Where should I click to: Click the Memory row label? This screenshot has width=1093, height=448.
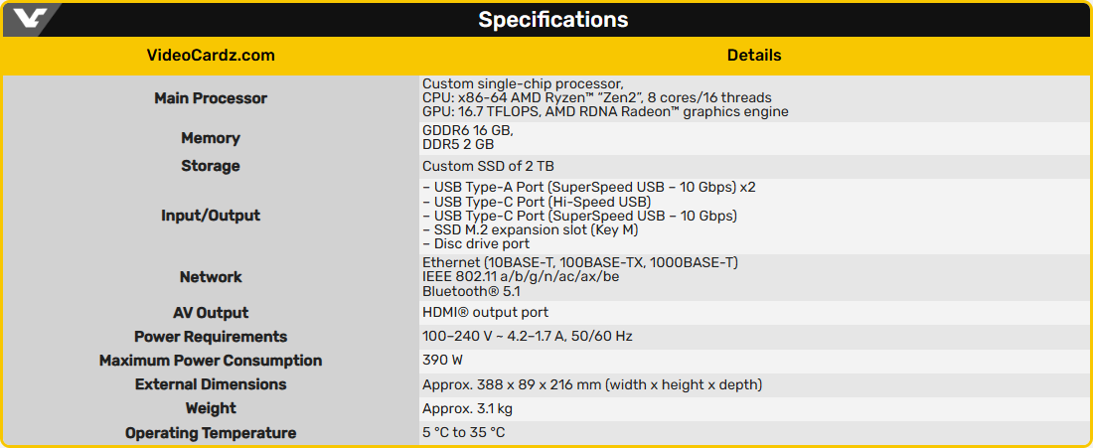[x=211, y=138]
